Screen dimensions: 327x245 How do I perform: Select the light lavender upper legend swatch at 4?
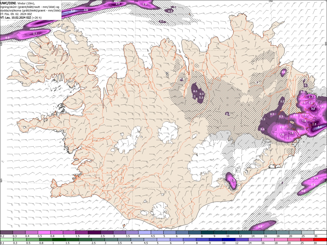click(145, 232)
